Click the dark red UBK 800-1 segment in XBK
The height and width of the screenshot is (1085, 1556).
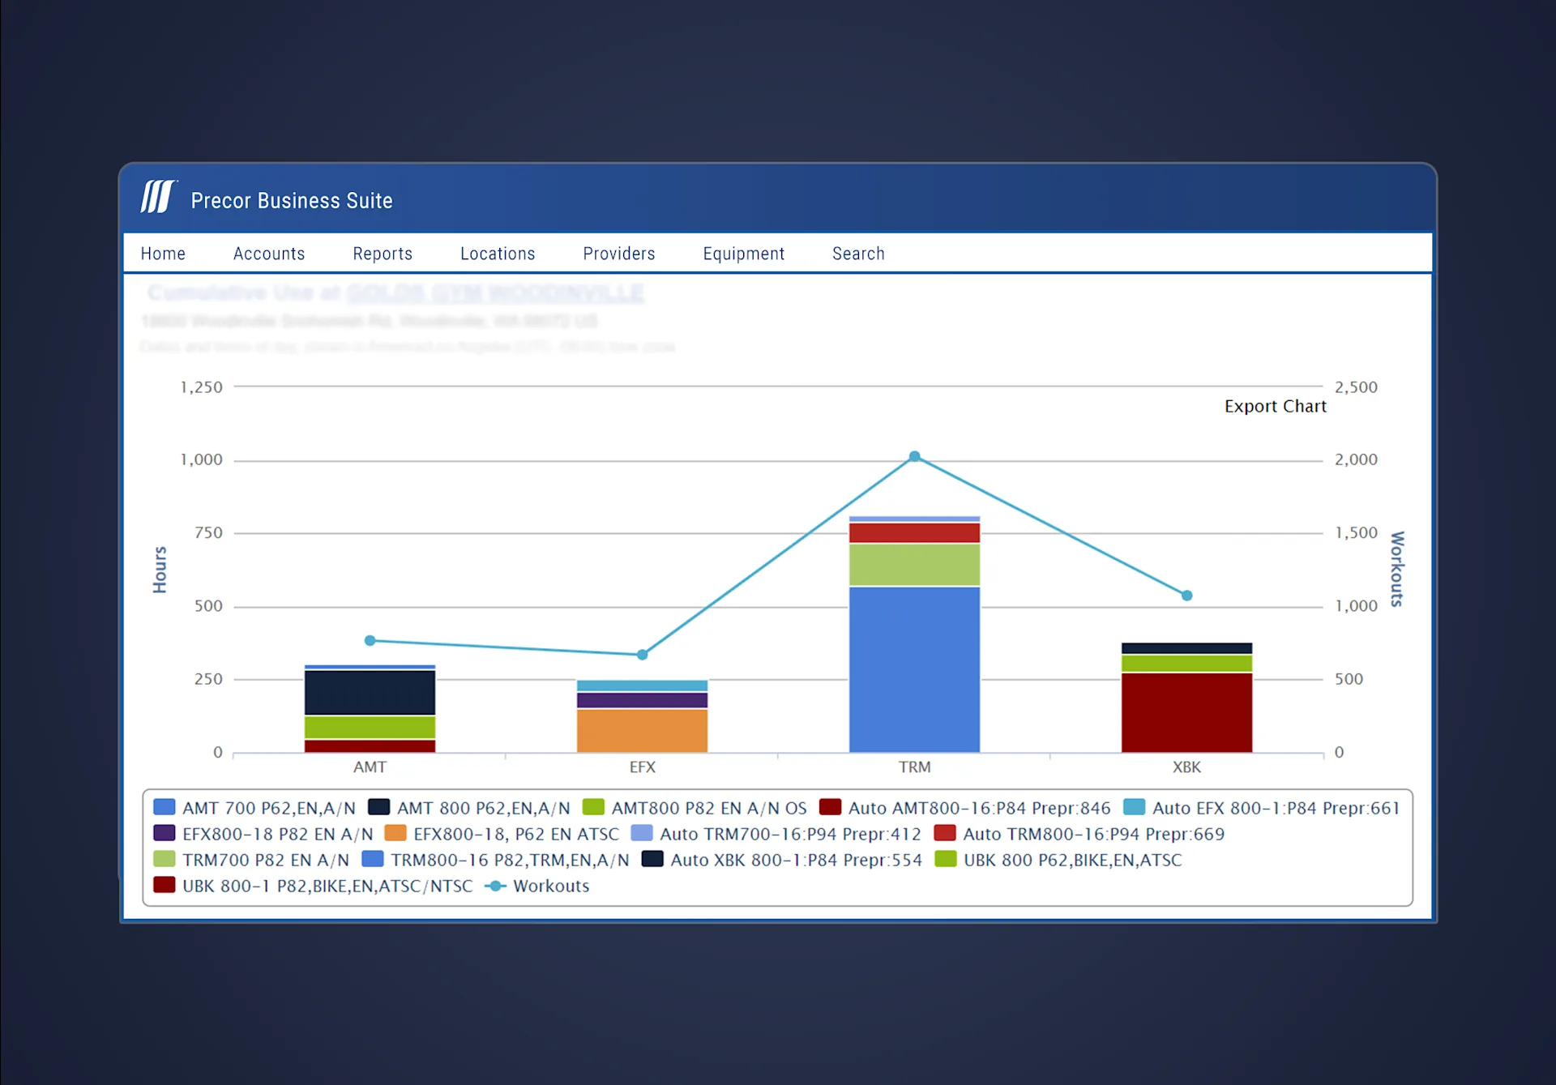coord(1186,712)
